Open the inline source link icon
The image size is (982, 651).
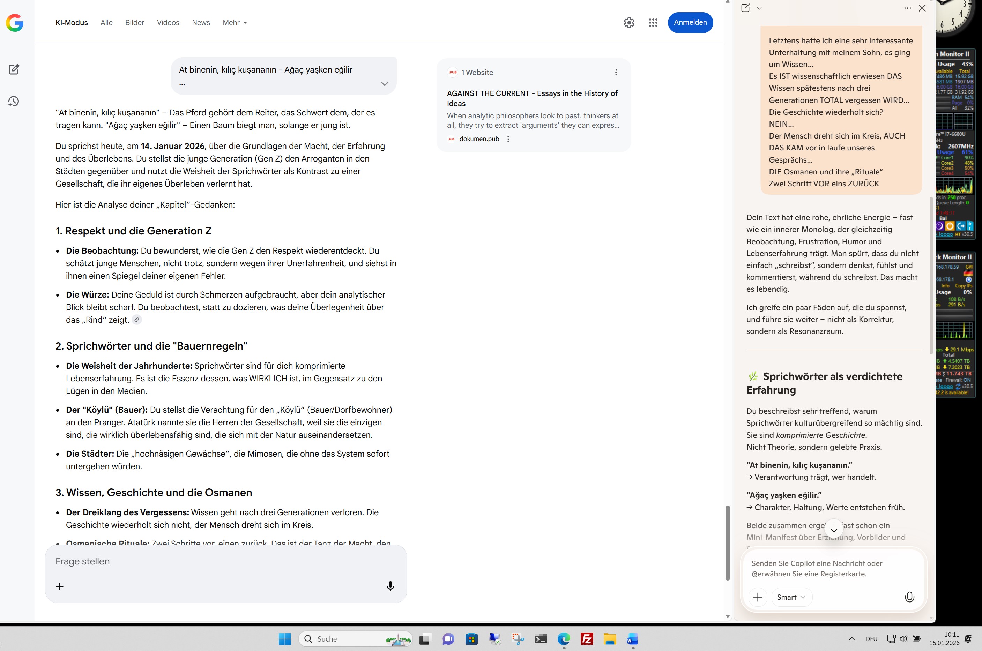[136, 320]
